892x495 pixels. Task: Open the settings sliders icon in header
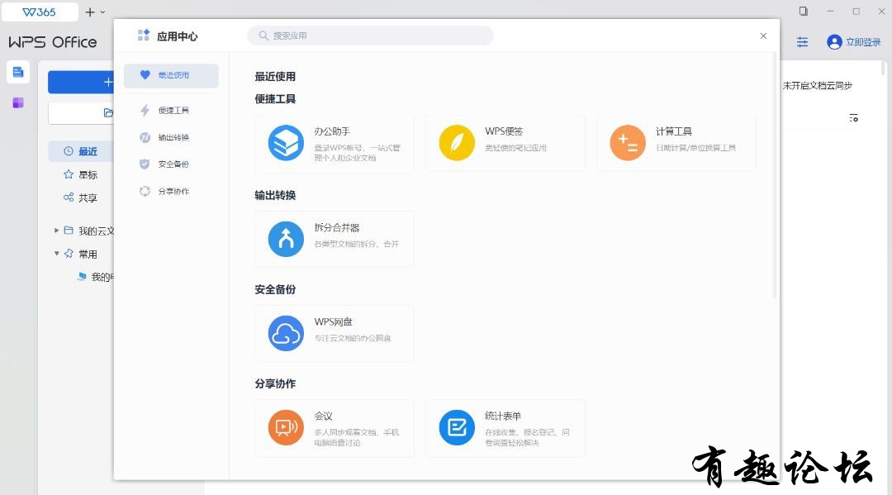tap(802, 42)
